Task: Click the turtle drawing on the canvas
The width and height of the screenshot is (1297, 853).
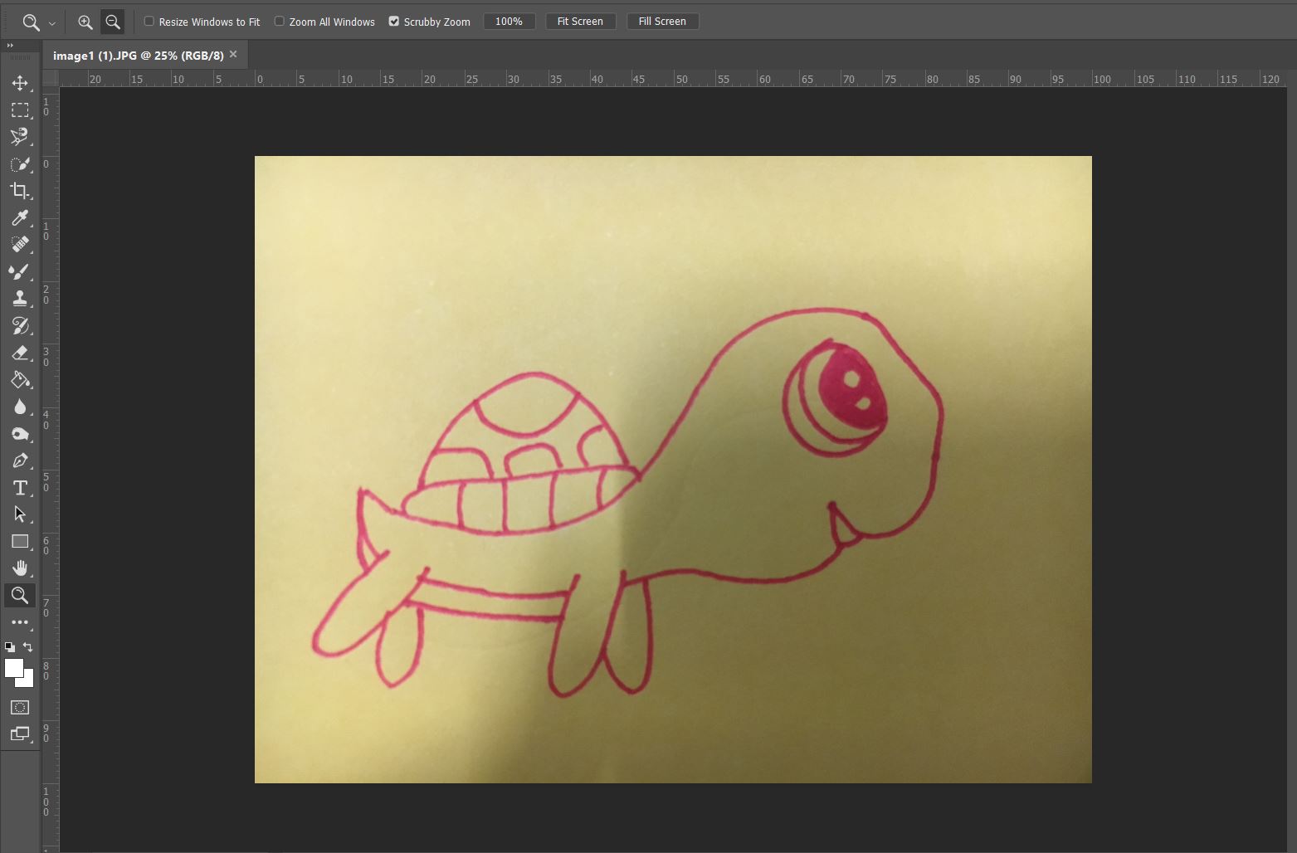Action: 627,504
